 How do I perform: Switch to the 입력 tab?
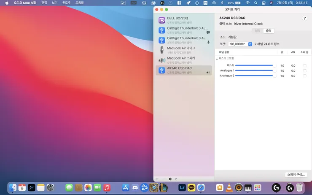258,31
